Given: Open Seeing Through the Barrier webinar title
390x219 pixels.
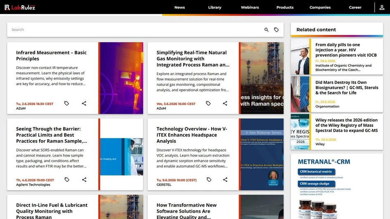Looking at the screenshot, I should 52,135.
